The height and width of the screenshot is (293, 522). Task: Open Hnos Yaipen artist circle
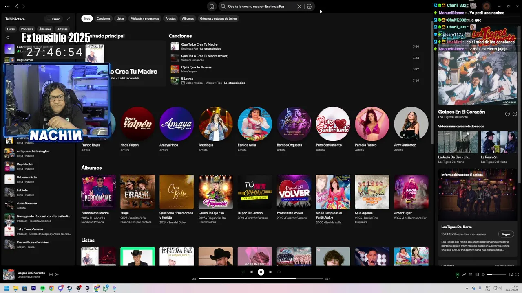coord(137,124)
